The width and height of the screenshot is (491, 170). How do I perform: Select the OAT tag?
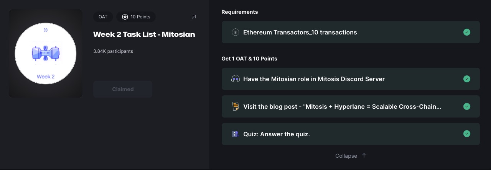point(103,17)
